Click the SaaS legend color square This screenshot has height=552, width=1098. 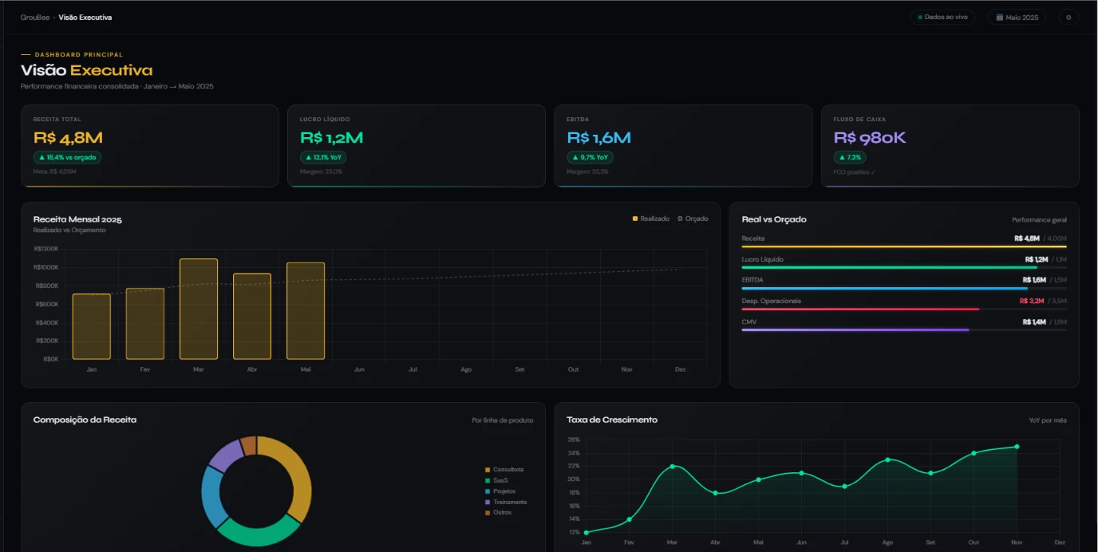(x=488, y=480)
